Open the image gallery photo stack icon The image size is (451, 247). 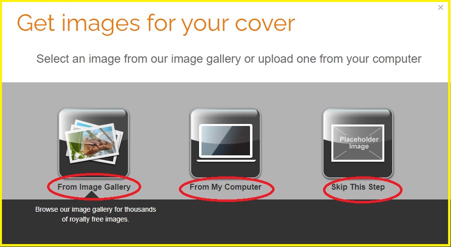[94, 143]
